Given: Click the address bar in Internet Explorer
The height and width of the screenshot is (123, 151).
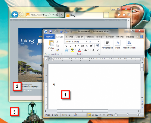Looking at the screenshot, I should tap(40, 15).
